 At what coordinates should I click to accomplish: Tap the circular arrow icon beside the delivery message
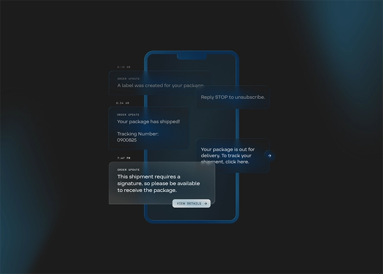pos(270,156)
